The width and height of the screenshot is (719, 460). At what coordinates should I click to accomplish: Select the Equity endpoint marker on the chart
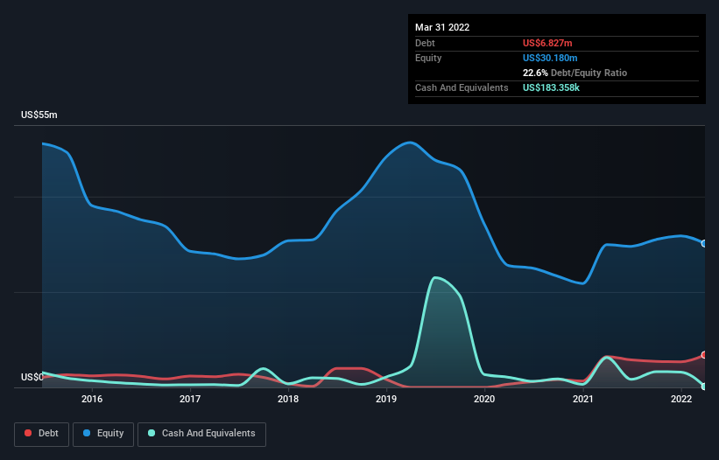pyautogui.click(x=704, y=243)
